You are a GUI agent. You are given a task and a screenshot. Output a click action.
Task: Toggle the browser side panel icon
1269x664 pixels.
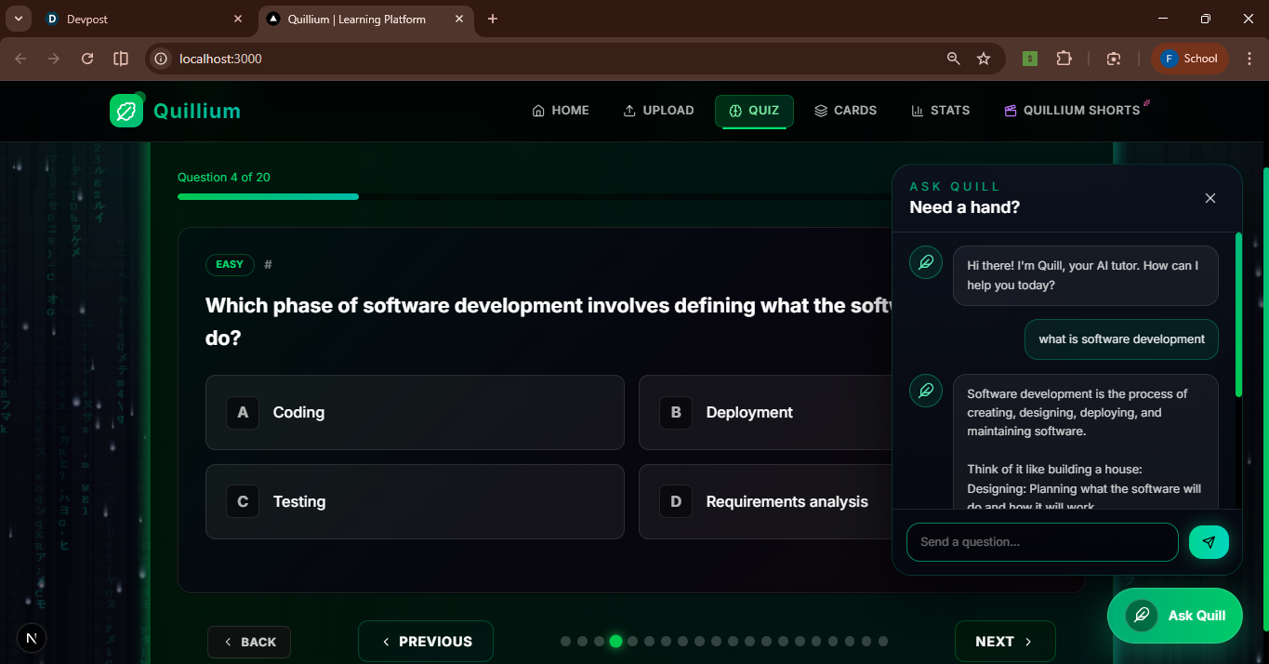(121, 59)
